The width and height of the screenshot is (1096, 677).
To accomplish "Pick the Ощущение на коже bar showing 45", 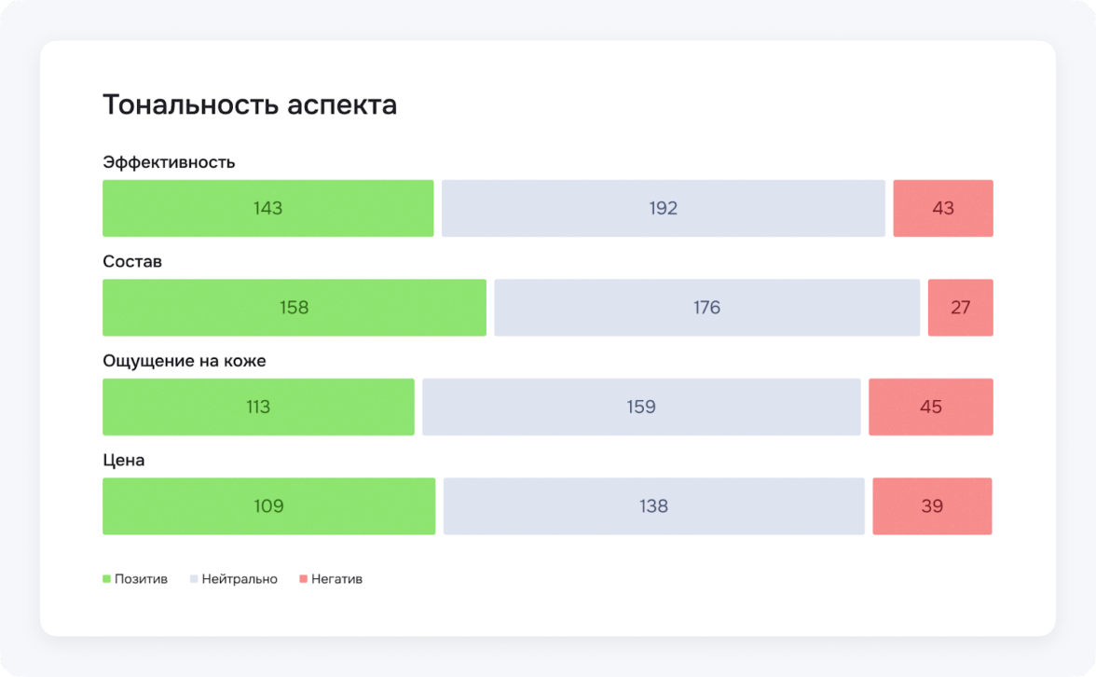I will [930, 407].
